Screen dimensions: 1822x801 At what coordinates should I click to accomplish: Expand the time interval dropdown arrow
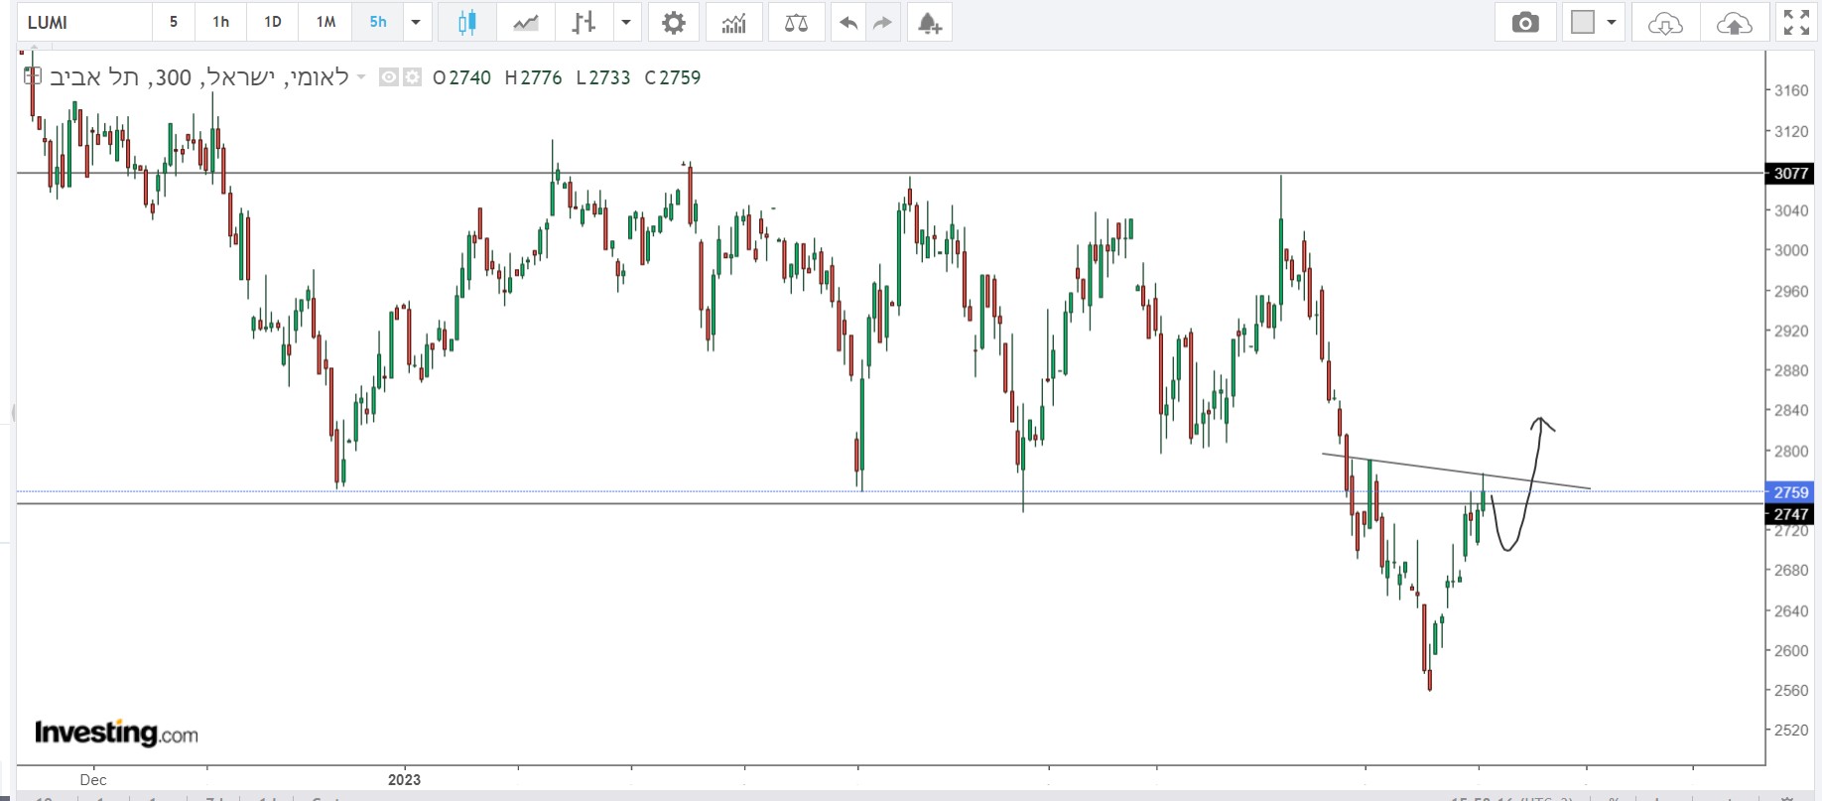(416, 22)
